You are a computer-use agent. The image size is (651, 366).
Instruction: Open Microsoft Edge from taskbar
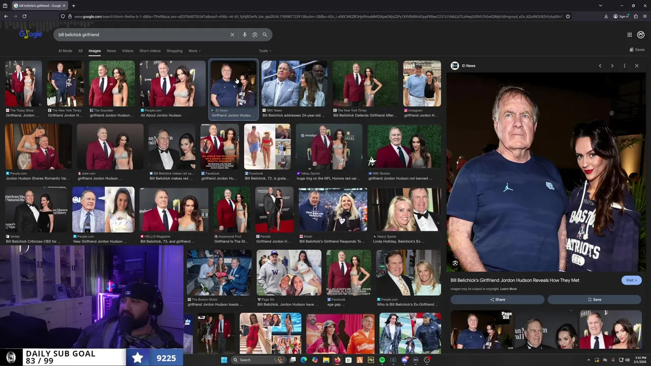coord(304,360)
